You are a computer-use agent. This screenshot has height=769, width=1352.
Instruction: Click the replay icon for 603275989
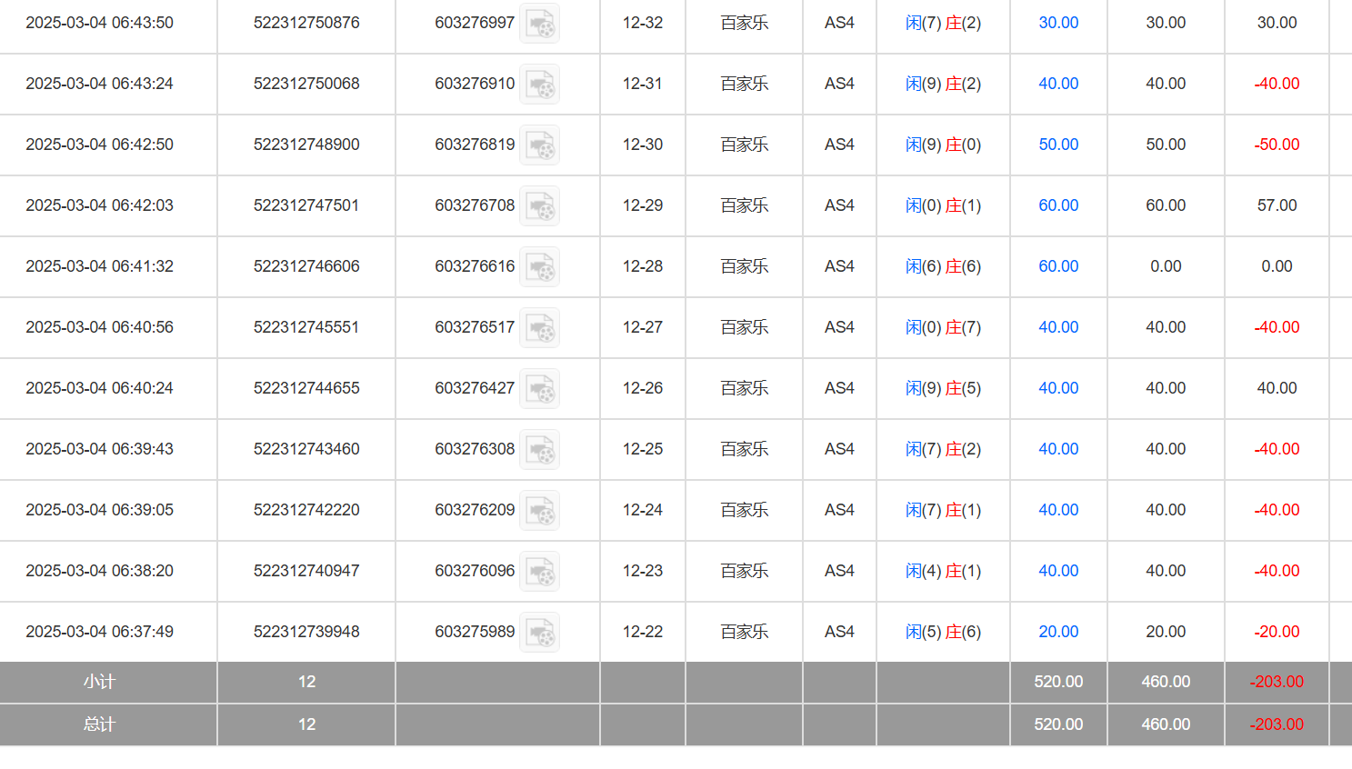(540, 633)
